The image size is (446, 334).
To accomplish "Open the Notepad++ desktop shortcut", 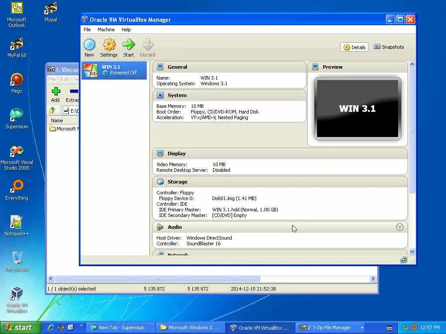I will 17,226.
